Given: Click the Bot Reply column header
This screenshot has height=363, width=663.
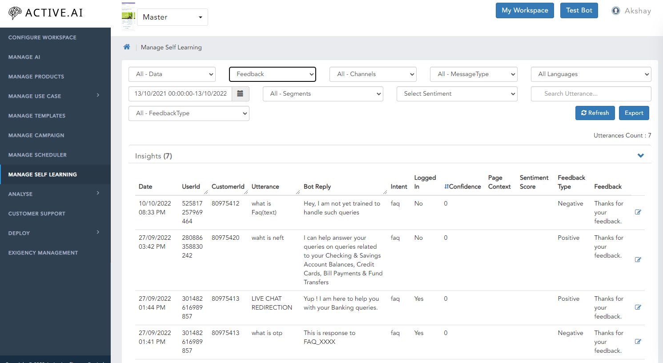Looking at the screenshot, I should tap(317, 186).
